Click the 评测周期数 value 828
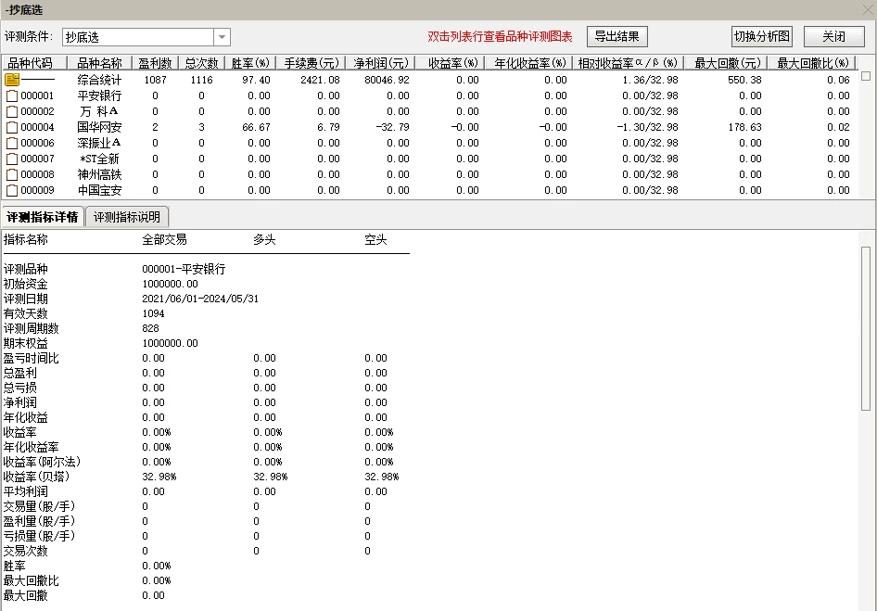 coord(150,328)
